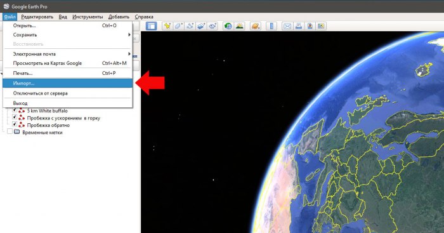
Task: Open the Добавить menu
Action: [x=119, y=17]
